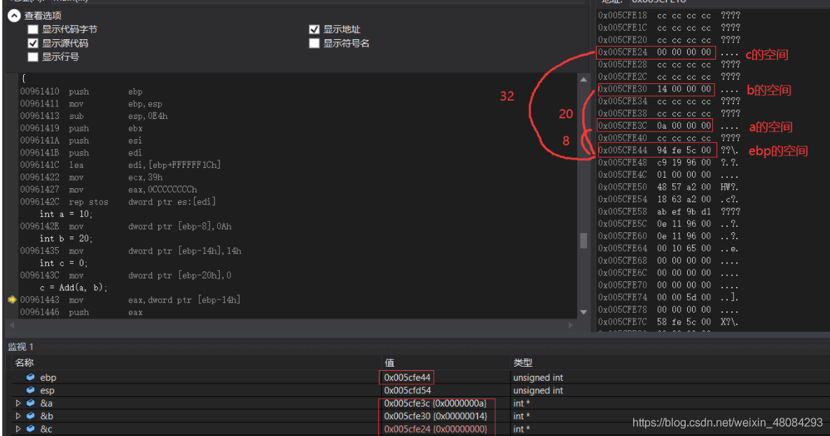Click instruction at 00961443 mov eax
Screen dimensions: 830x436
[x=130, y=300]
